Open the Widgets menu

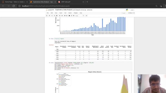click(75, 13)
